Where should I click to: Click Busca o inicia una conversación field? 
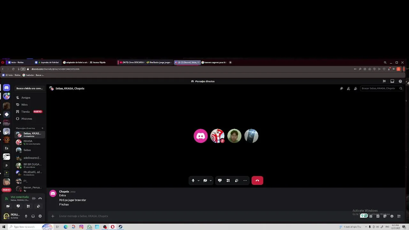pyautogui.click(x=29, y=88)
